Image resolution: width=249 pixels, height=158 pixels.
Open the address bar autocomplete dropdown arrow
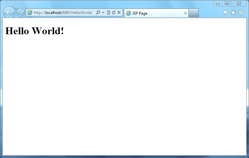click(x=103, y=13)
